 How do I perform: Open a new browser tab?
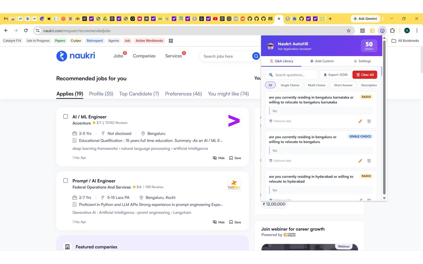[330, 19]
